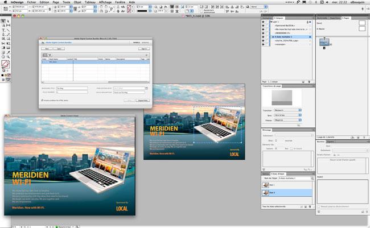Viewport: 370px width, 228px height.
Task: Create new layer in Calques panel
Action: click(x=303, y=82)
